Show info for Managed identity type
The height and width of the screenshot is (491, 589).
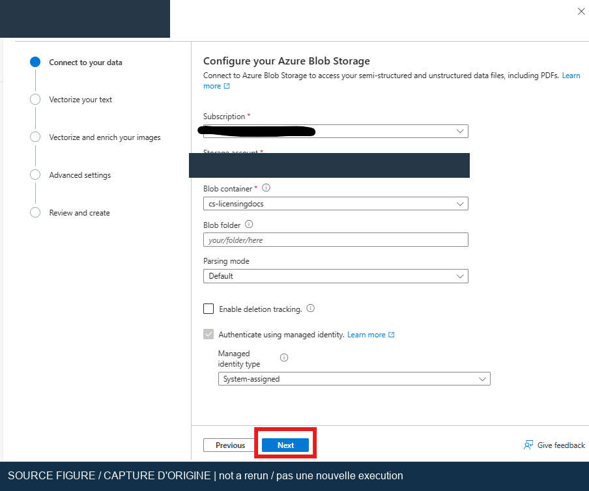coord(284,358)
